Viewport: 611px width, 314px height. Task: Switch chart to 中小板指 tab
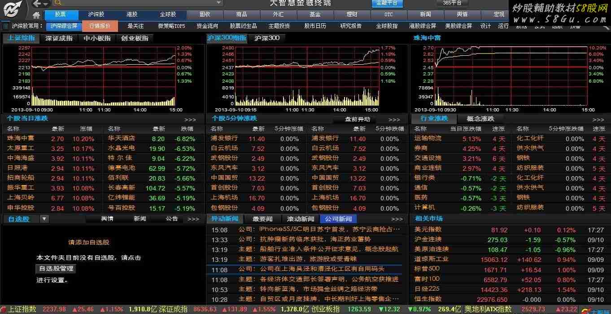[x=97, y=38]
